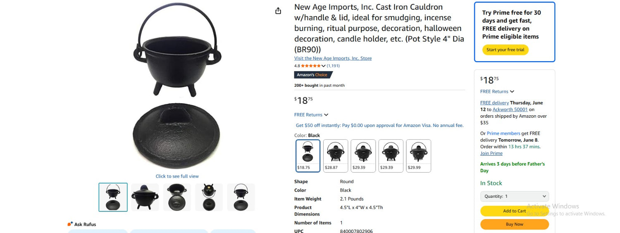Open the Quantity dropdown
This screenshot has width=620, height=233.
[514, 196]
